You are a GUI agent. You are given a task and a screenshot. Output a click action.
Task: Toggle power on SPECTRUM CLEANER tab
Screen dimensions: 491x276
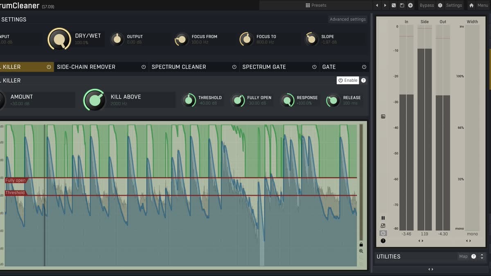(234, 67)
